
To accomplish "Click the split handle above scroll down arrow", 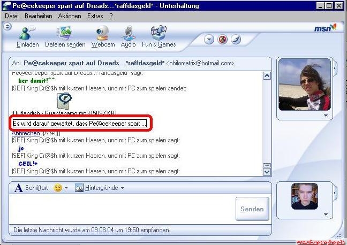I will point(267,165).
